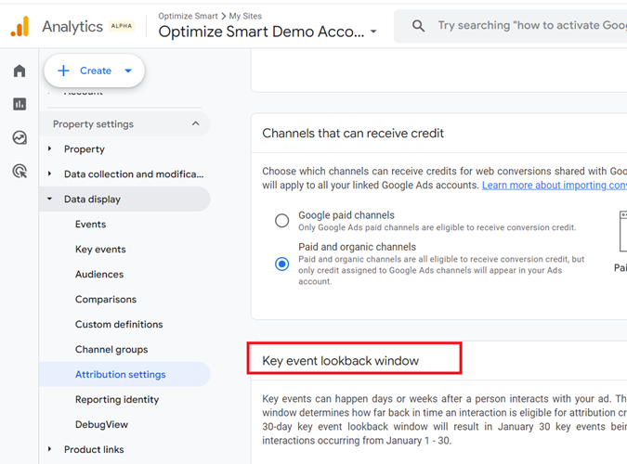Open the Home icon in left rail
The height and width of the screenshot is (464, 627).
point(20,71)
